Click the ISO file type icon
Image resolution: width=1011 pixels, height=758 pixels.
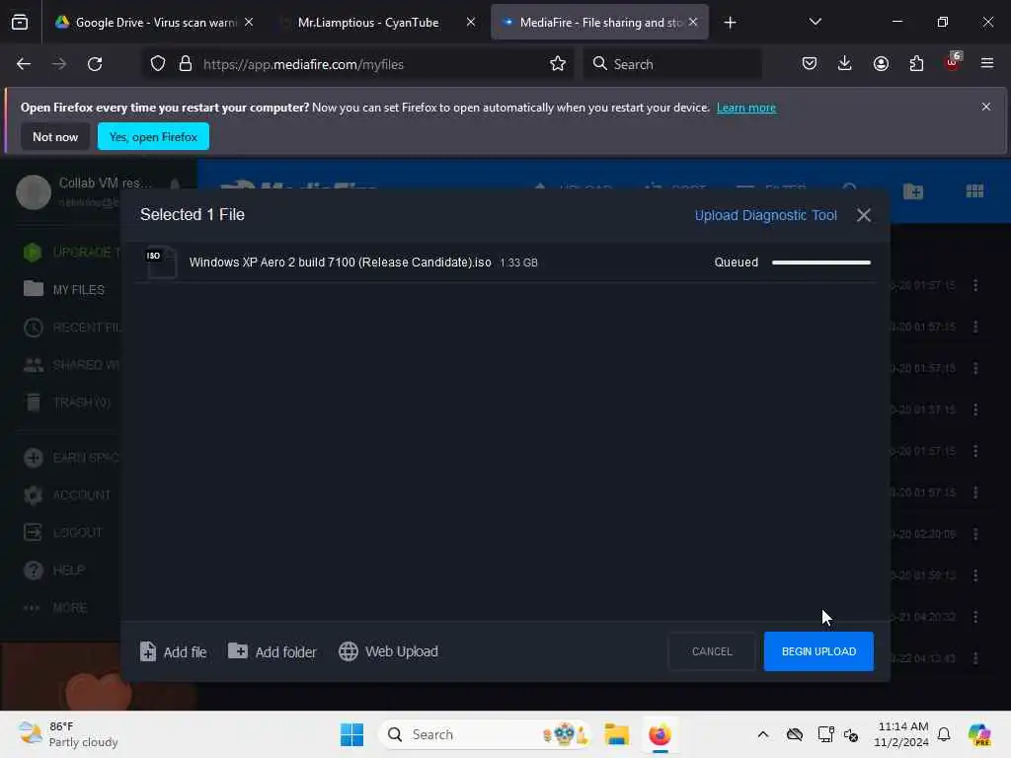pos(161,262)
